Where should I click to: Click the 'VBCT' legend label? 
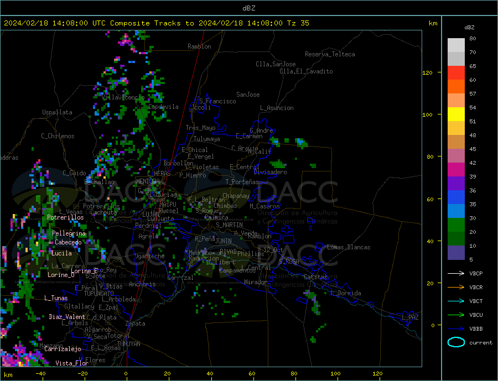[476, 301]
